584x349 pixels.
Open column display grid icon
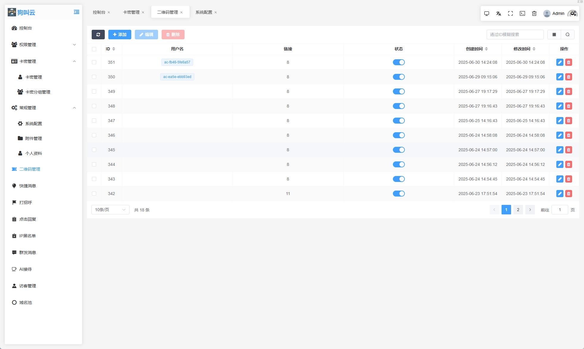click(554, 35)
